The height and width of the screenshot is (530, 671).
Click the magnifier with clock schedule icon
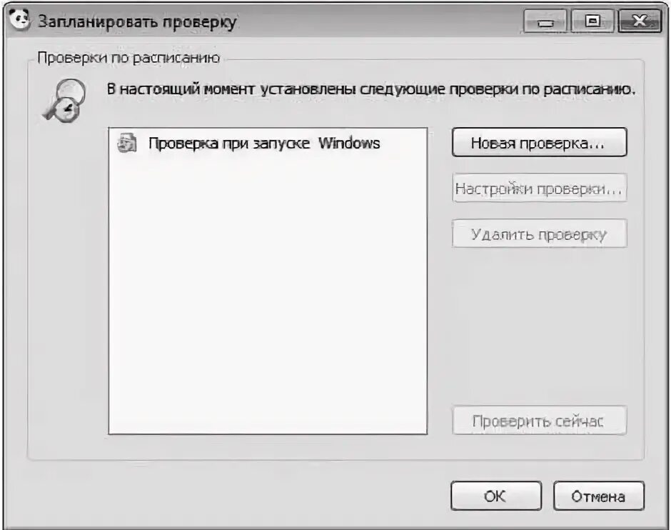[65, 101]
